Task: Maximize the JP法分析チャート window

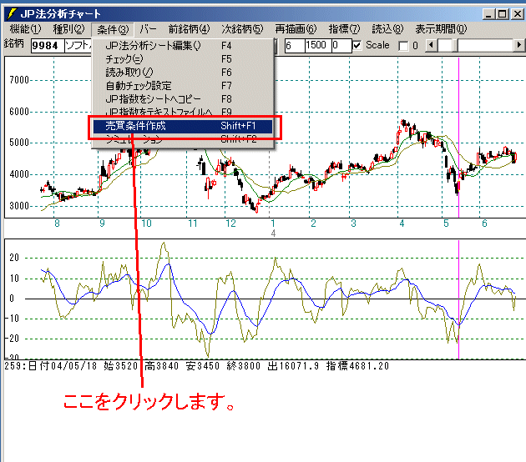Action: (x=502, y=14)
